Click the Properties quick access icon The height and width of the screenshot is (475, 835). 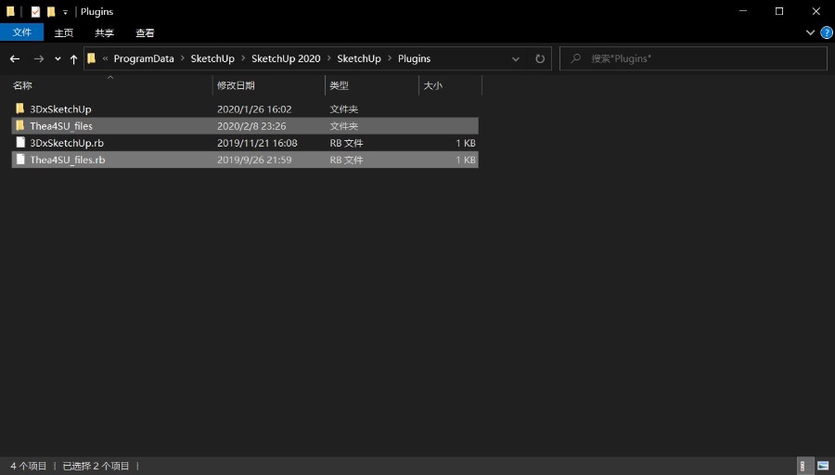click(x=35, y=12)
